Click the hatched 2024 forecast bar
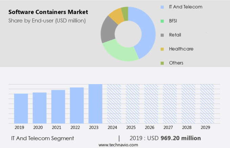Viewport: 230px width, 148px height. [114, 104]
